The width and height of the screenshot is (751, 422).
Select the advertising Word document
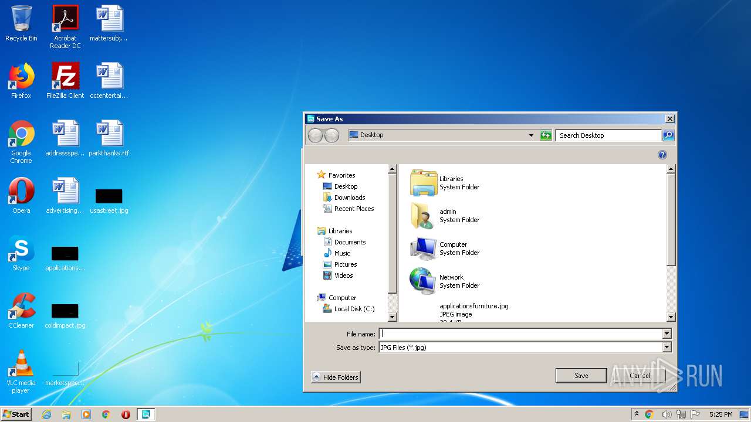(x=65, y=196)
